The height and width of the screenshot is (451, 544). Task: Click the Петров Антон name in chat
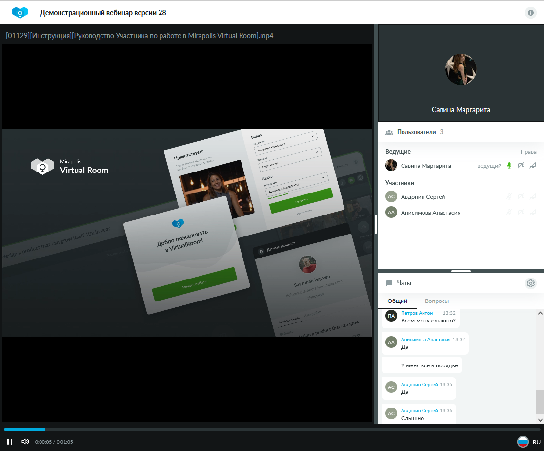[x=417, y=313]
